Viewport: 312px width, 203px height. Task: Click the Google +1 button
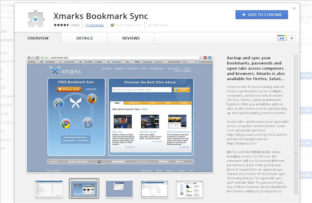point(282,38)
